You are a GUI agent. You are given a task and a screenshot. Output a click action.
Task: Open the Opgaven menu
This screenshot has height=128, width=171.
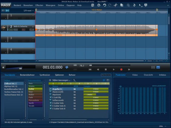(71, 5)
